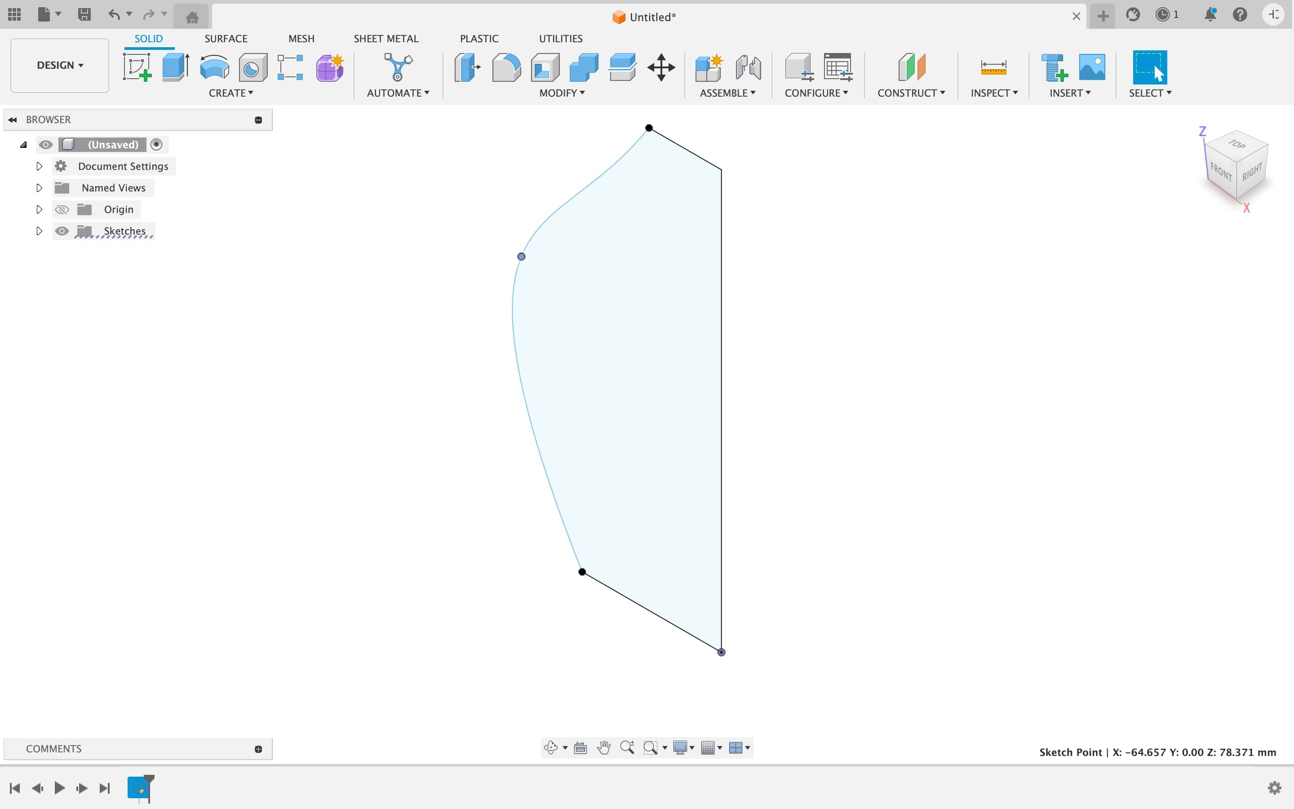
Task: Select the sketch feature in timeline
Action: [139, 788]
